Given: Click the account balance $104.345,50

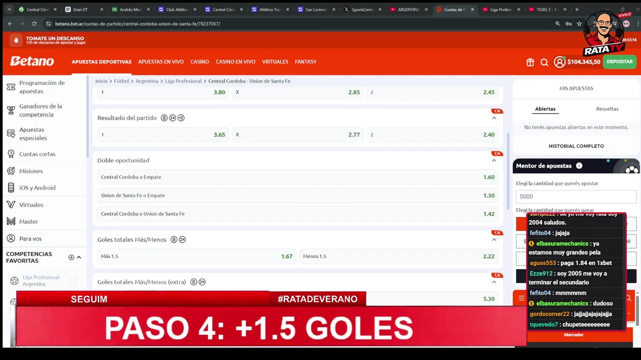Looking at the screenshot, I should (x=584, y=62).
